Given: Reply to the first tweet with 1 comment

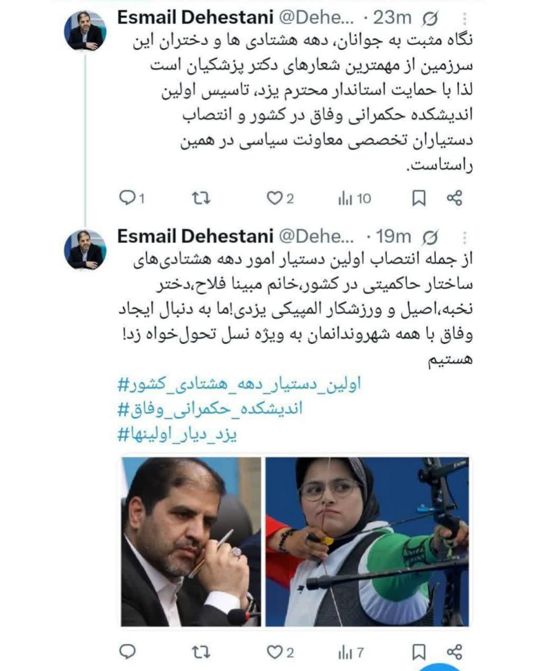Looking at the screenshot, I should click(x=132, y=198).
